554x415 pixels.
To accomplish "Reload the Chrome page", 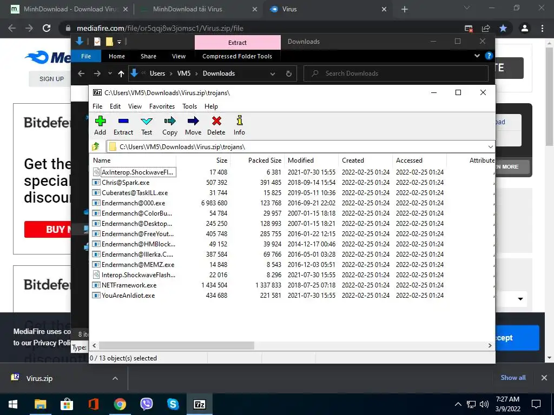I will coord(47,28).
